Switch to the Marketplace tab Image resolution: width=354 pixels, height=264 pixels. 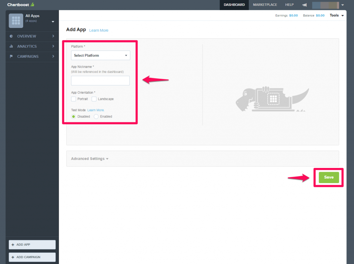coord(265,5)
